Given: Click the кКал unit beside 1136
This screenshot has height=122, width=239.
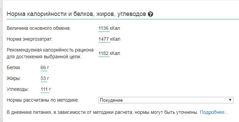Looking at the screenshot, I should 115,28.
